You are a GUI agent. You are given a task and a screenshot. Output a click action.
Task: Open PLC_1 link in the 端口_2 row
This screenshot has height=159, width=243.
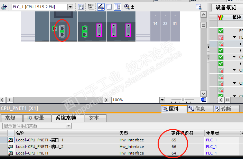(x=211, y=147)
